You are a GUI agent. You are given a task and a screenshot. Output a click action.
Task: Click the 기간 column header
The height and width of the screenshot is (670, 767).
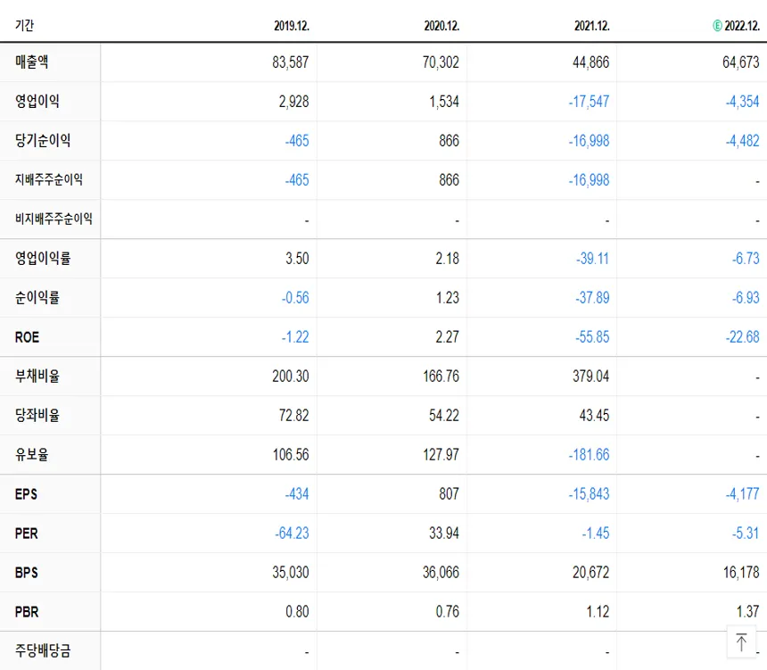(x=24, y=26)
